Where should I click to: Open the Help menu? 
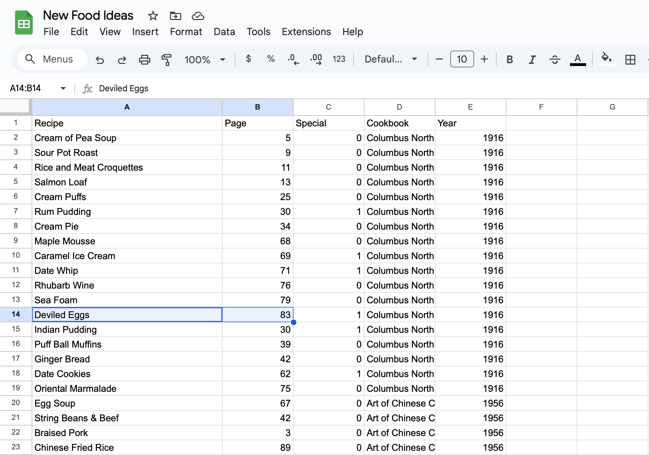(x=353, y=32)
